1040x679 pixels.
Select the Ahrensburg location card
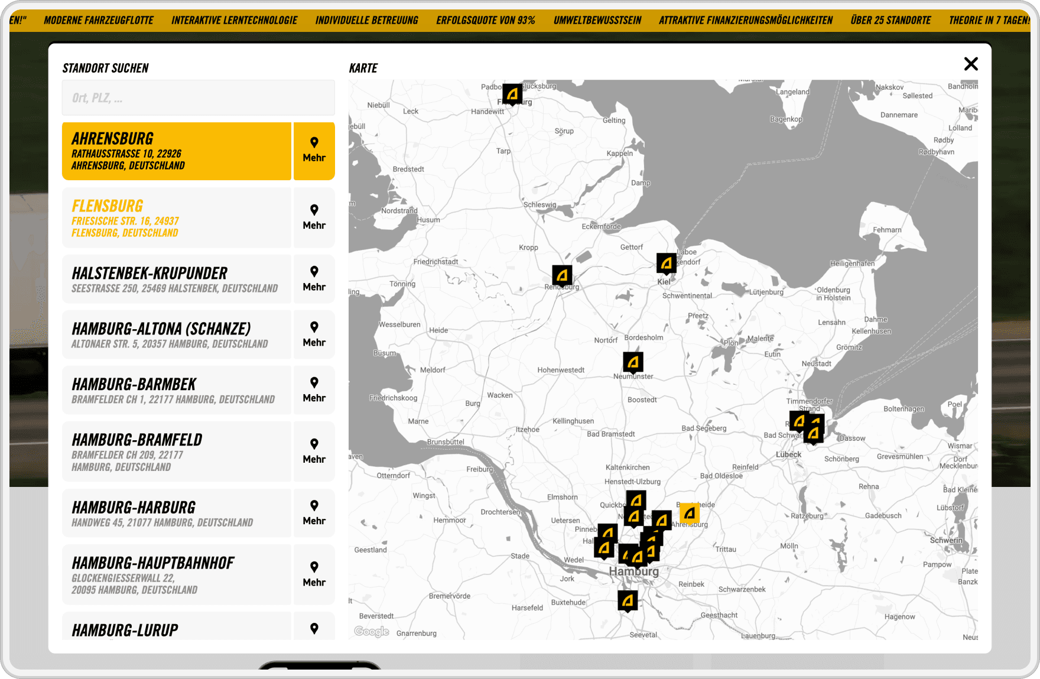[x=177, y=151]
